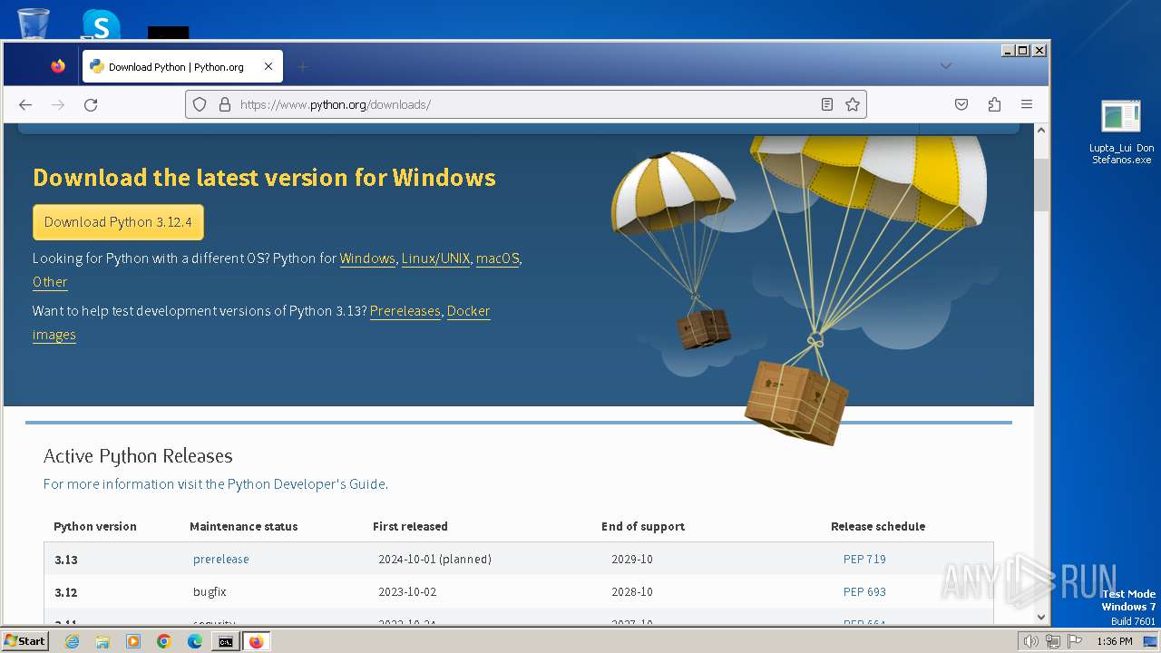Click the 3.13 version cell
This screenshot has width=1161, height=653.
coord(66,560)
